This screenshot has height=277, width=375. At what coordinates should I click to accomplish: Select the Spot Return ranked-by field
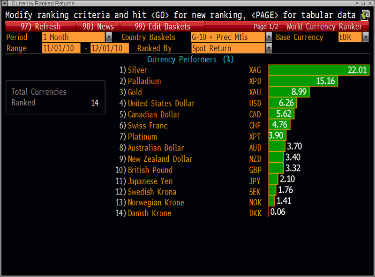[x=228, y=48]
